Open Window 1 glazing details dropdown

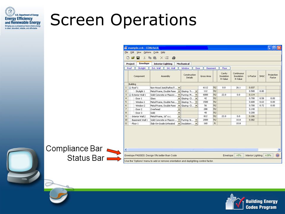tap(196, 102)
